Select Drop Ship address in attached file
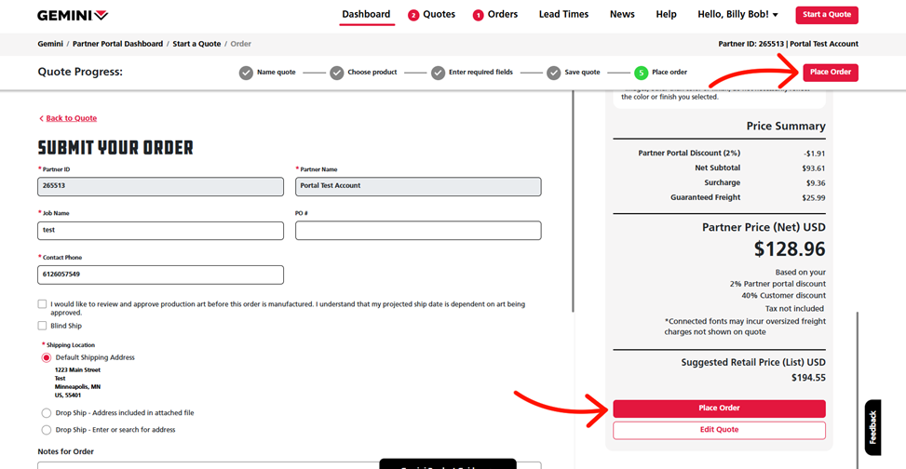 click(x=47, y=413)
